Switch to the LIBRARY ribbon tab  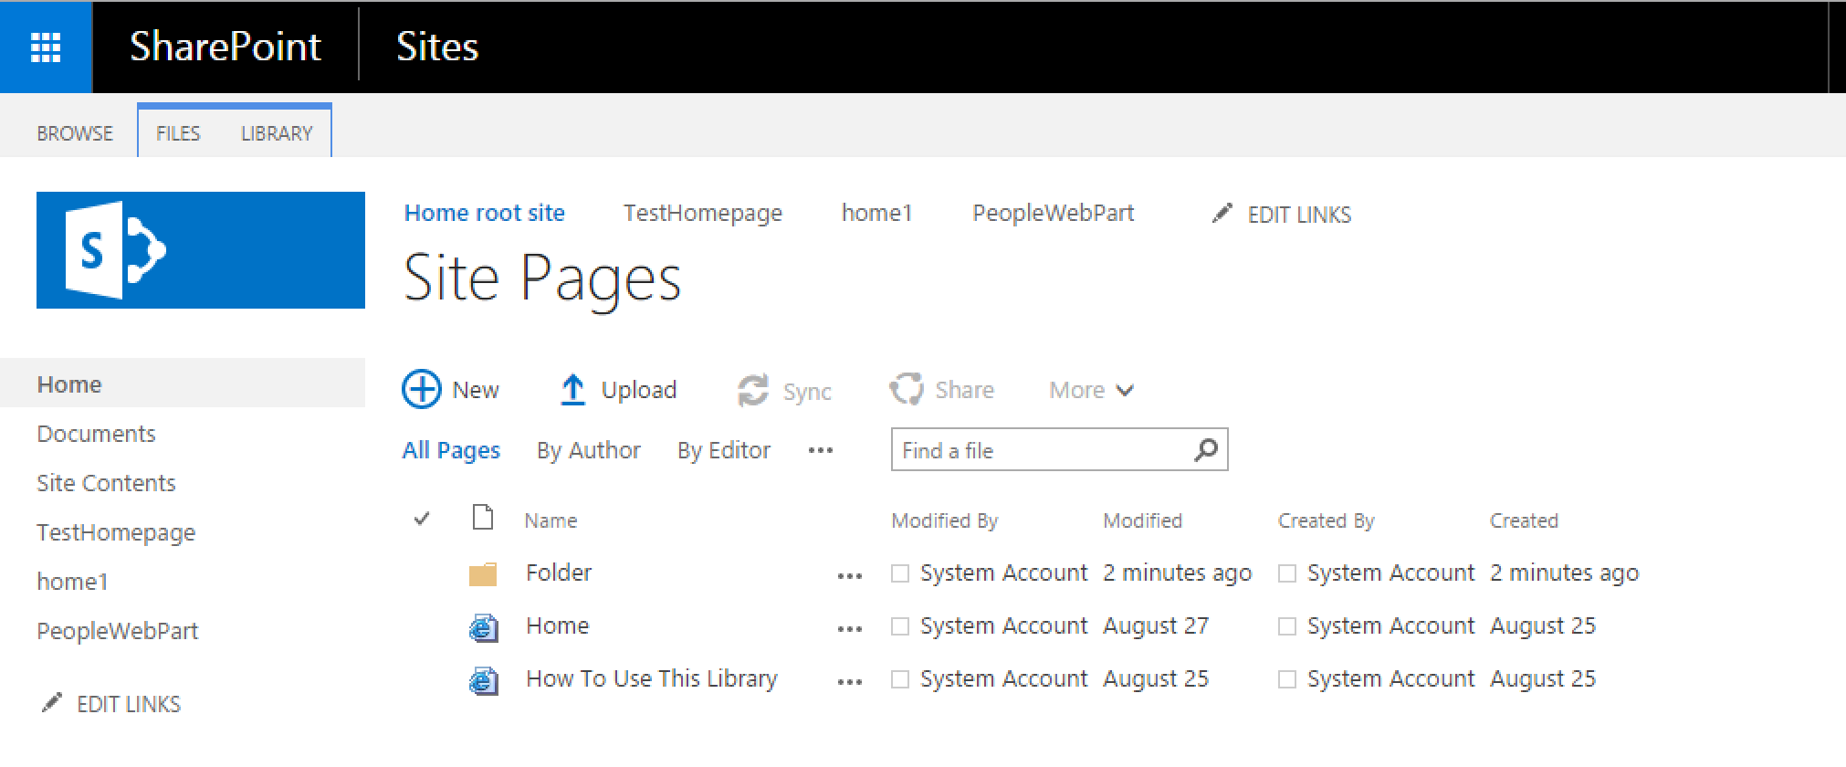pos(277,133)
